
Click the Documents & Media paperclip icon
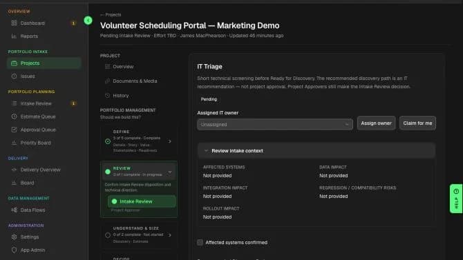click(108, 81)
